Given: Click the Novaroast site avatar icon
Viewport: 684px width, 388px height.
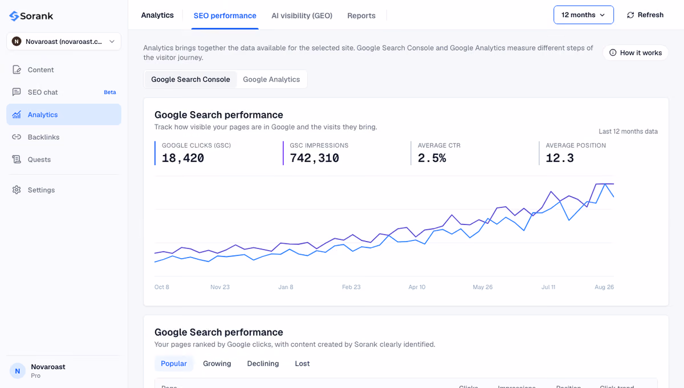Looking at the screenshot, I should (x=17, y=42).
